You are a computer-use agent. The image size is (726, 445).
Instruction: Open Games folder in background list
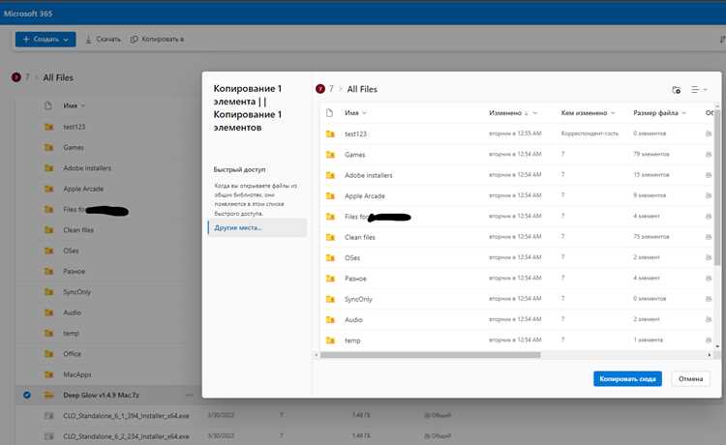74,148
